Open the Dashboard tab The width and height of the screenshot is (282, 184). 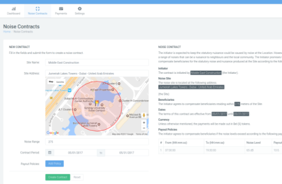[x=13, y=11]
